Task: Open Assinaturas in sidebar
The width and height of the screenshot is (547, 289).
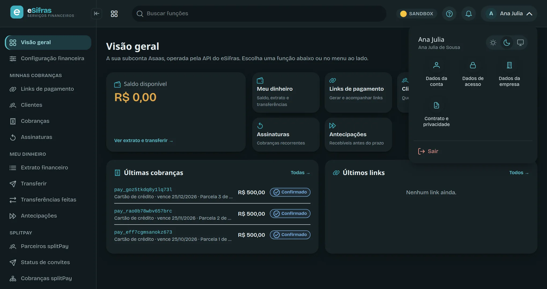Action: coord(48,137)
